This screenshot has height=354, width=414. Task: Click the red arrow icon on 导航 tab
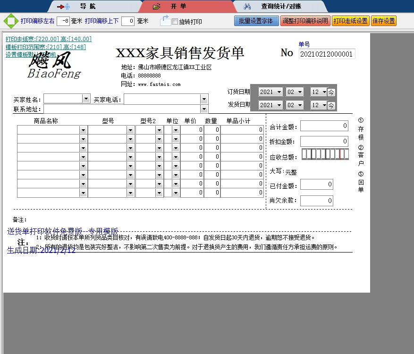click(x=63, y=7)
